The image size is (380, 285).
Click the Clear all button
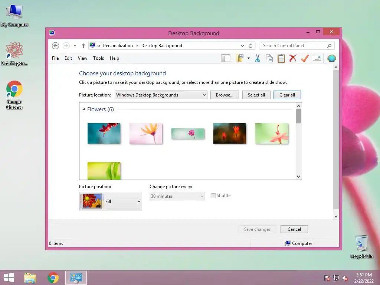287,95
